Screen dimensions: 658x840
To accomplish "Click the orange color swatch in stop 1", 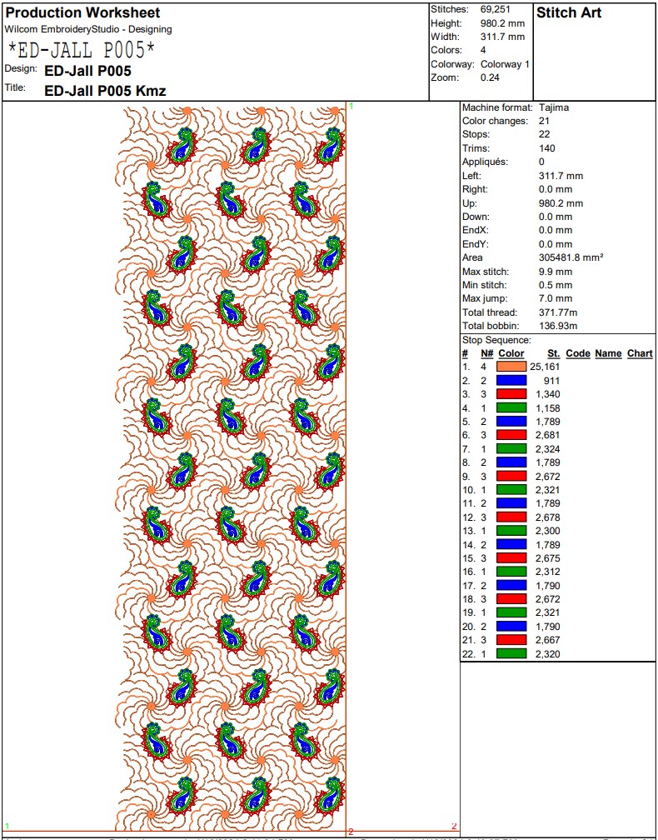I will pos(511,367).
